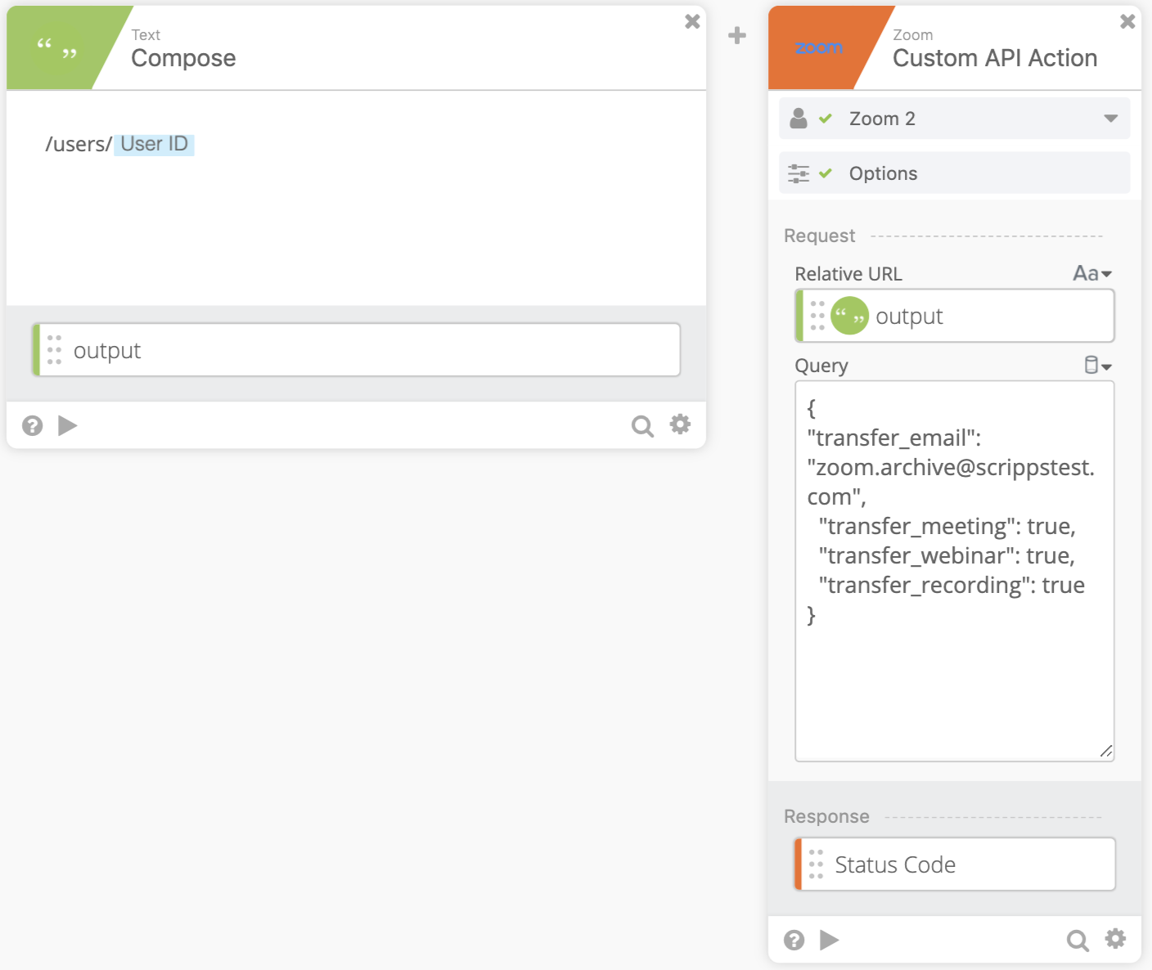Click magnifier icon on Compose card
This screenshot has width=1152, height=970.
click(642, 426)
